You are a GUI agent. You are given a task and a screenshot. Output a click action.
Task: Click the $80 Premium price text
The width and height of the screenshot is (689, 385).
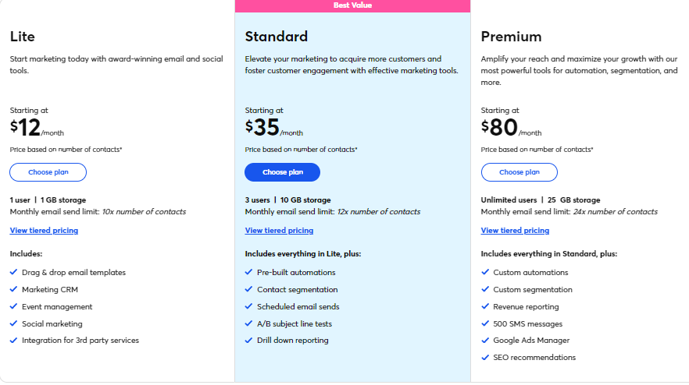pyautogui.click(x=498, y=126)
